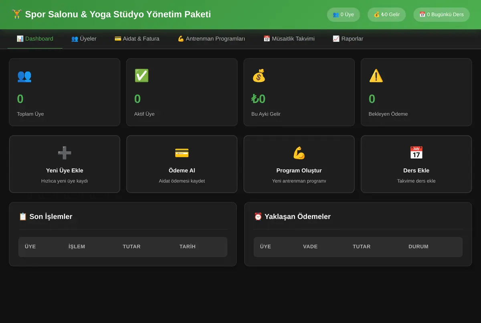Click the DURUM column header in Yaklaşan Ödemeler

pos(418,246)
